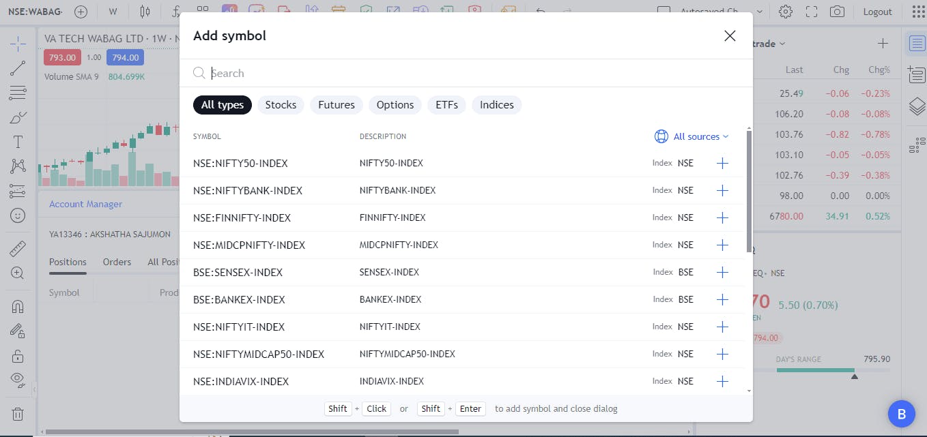The image size is (927, 437).
Task: Select the ruler measure tool
Action: (18, 248)
